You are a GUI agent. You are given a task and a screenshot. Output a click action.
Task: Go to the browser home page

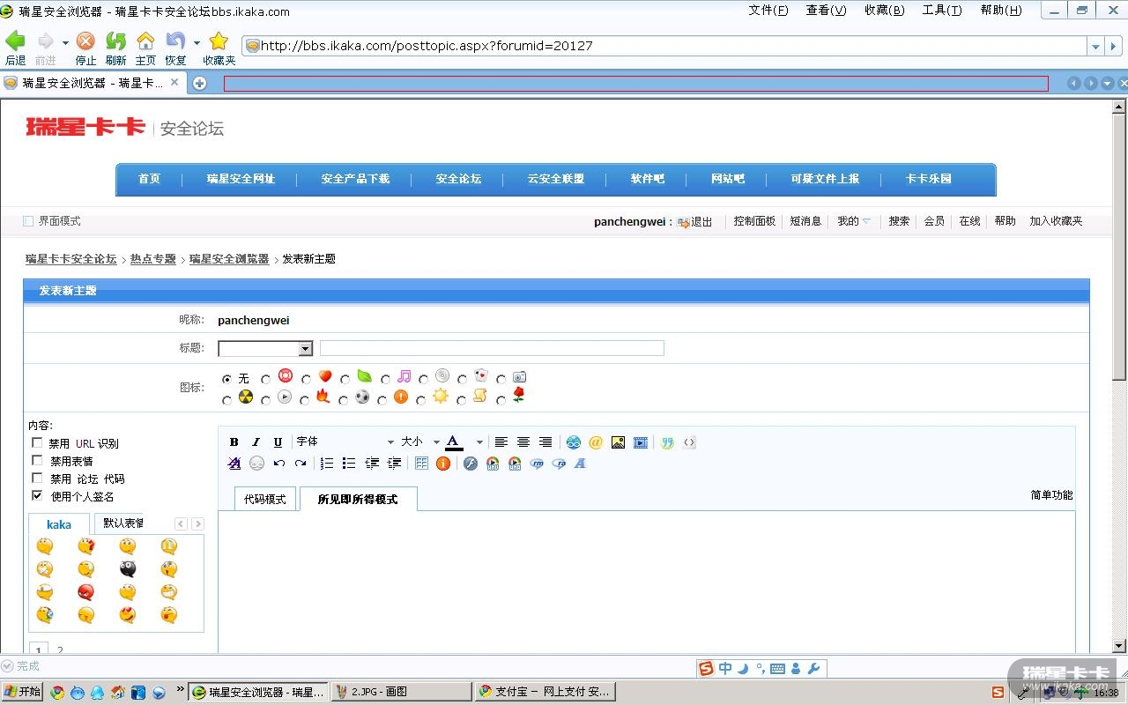(145, 41)
